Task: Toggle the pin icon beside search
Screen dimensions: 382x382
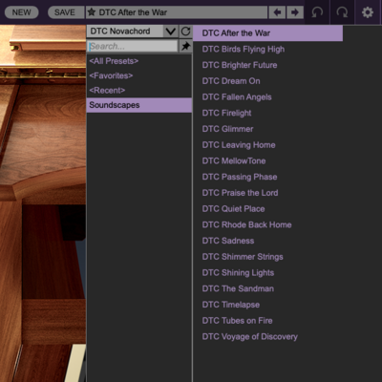Action: click(x=185, y=46)
